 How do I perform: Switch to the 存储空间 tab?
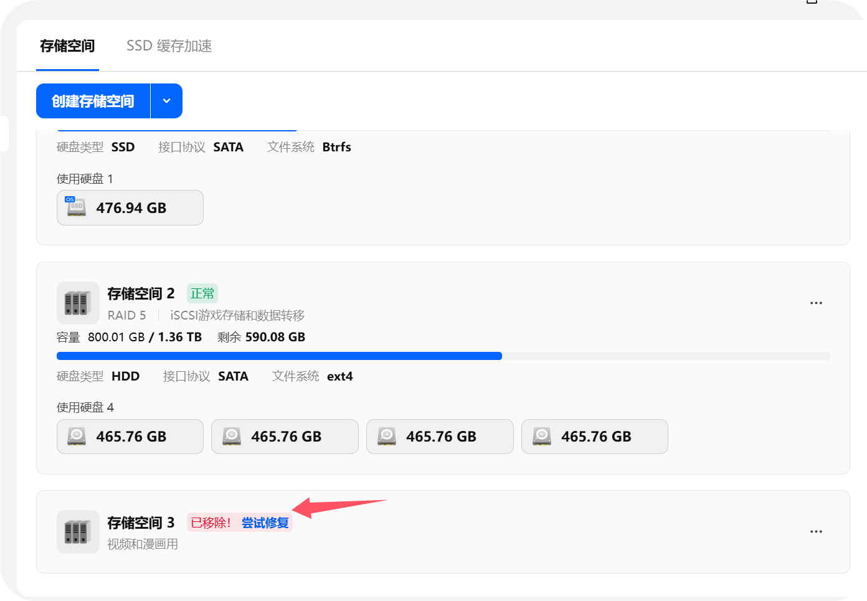[x=67, y=46]
